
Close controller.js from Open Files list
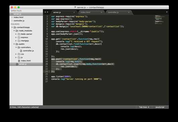click(x=12, y=21)
